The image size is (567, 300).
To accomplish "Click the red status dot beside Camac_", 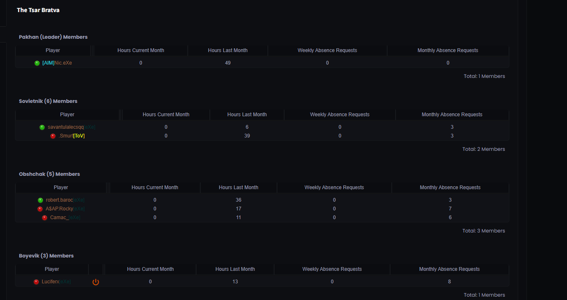I will tap(45, 218).
